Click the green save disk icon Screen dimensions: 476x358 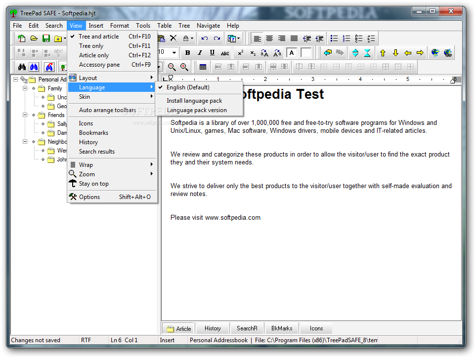pos(46,38)
